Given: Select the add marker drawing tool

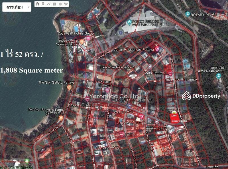Looking at the screenshot, I should click(x=43, y=4).
